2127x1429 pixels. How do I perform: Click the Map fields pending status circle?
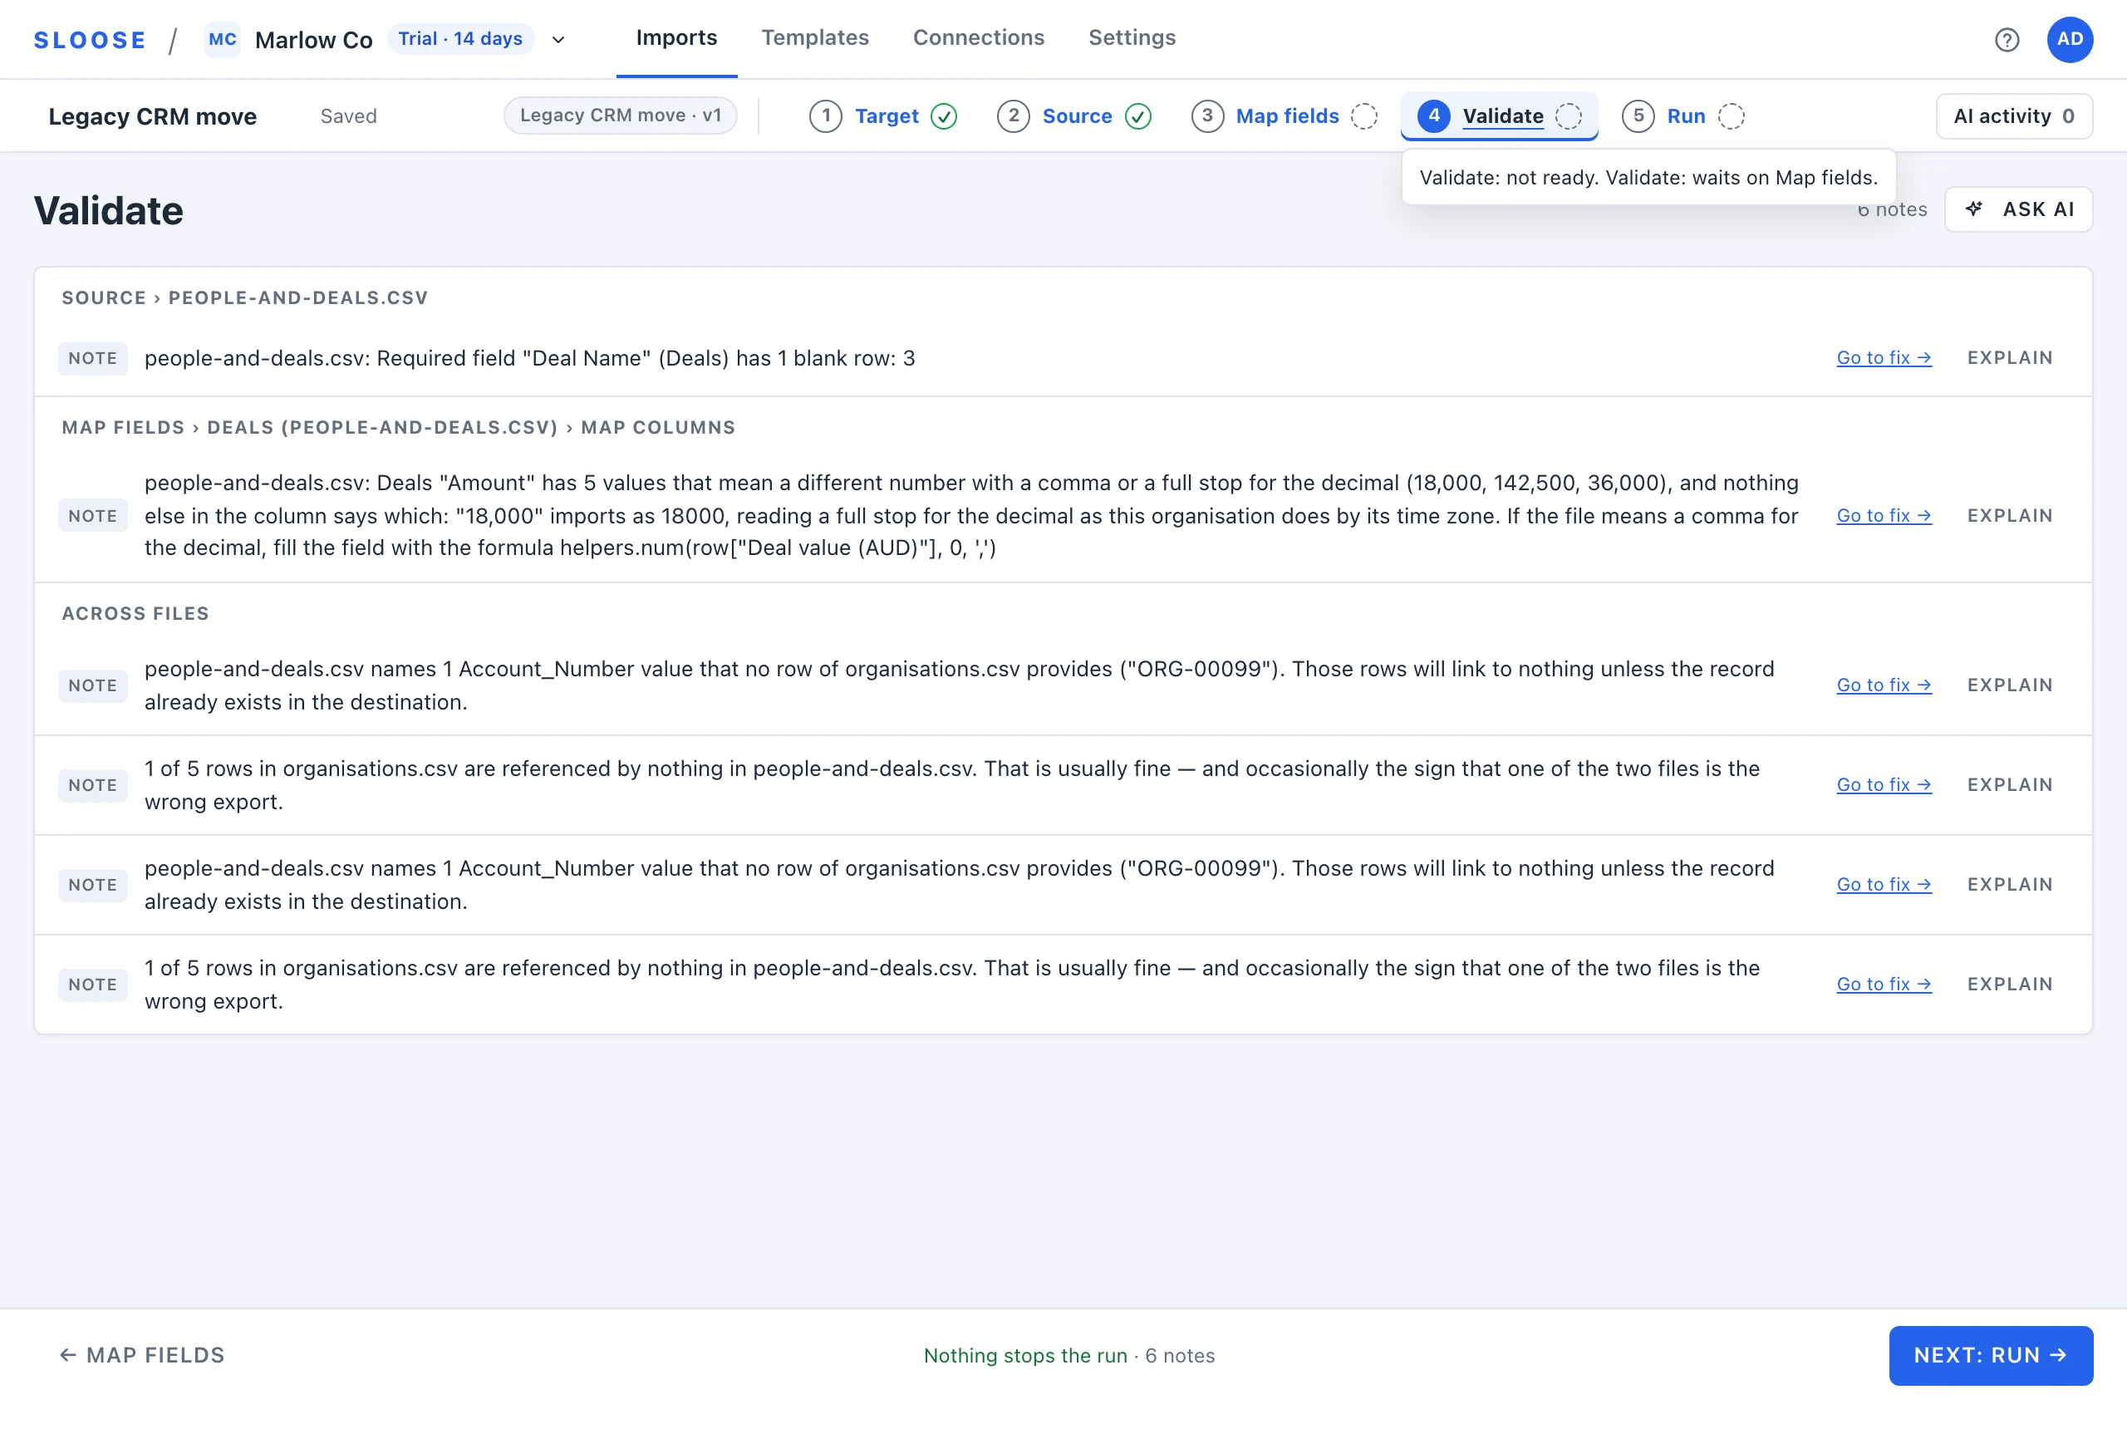tap(1363, 116)
